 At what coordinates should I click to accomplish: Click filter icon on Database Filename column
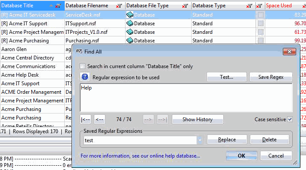click(119, 6)
